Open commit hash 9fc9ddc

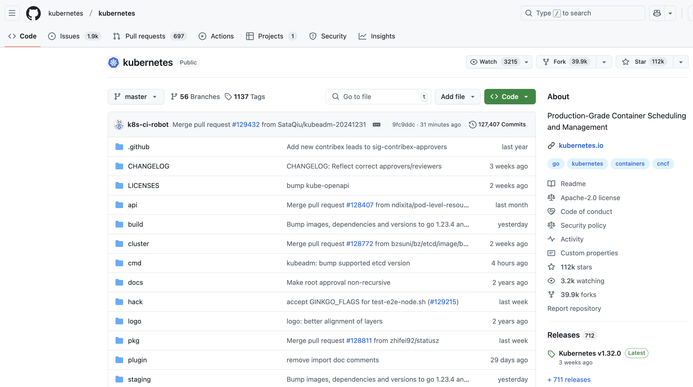pyautogui.click(x=403, y=124)
